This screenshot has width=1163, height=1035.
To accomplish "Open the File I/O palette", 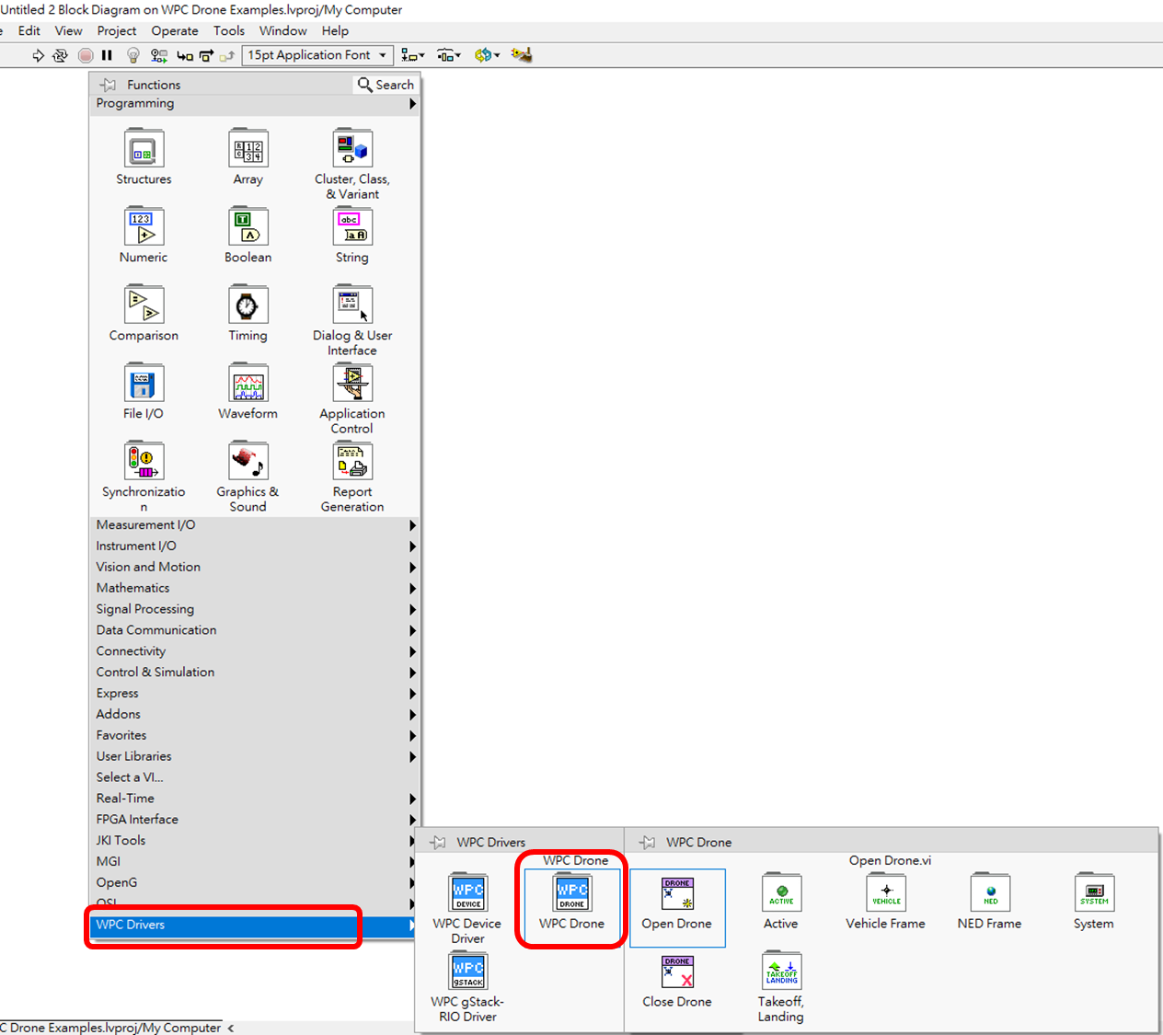I will 144,385.
